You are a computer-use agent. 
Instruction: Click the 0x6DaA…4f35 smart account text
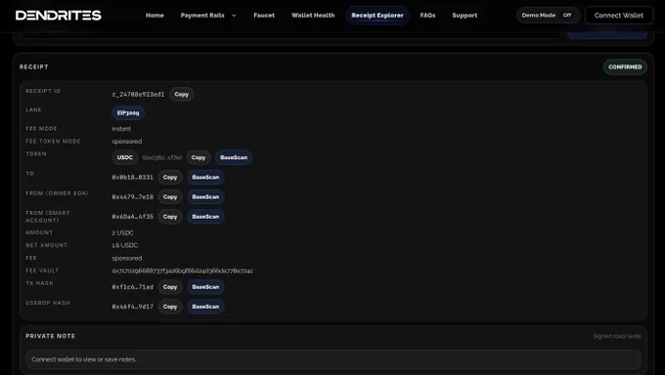(x=133, y=217)
